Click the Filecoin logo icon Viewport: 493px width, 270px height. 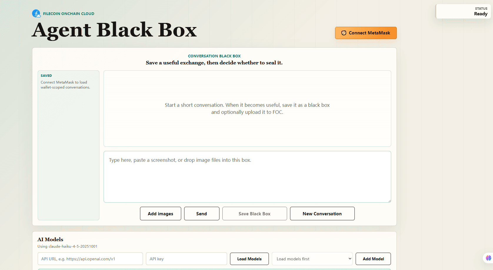36,14
